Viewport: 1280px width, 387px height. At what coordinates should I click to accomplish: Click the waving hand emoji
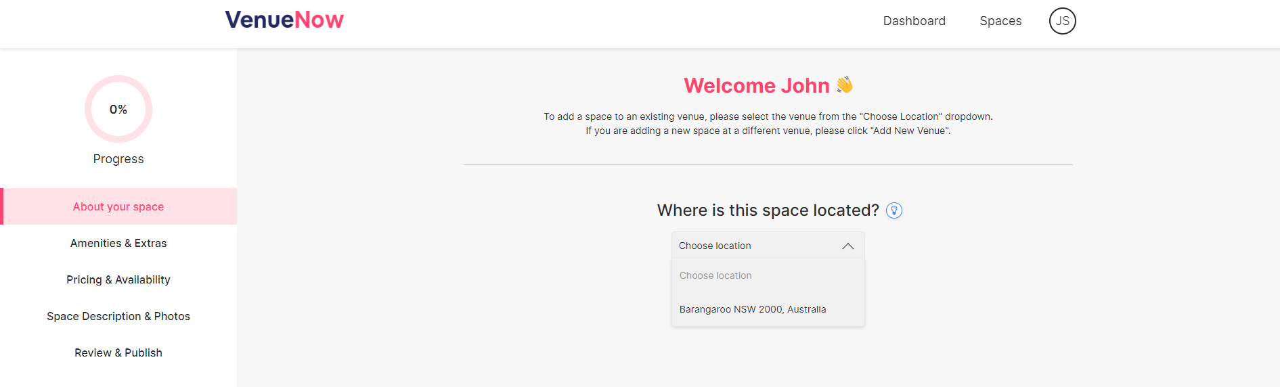(x=845, y=85)
